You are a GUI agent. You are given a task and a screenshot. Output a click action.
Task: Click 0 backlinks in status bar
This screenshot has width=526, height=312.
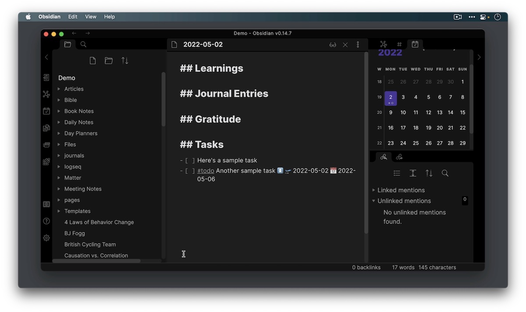coord(366,267)
